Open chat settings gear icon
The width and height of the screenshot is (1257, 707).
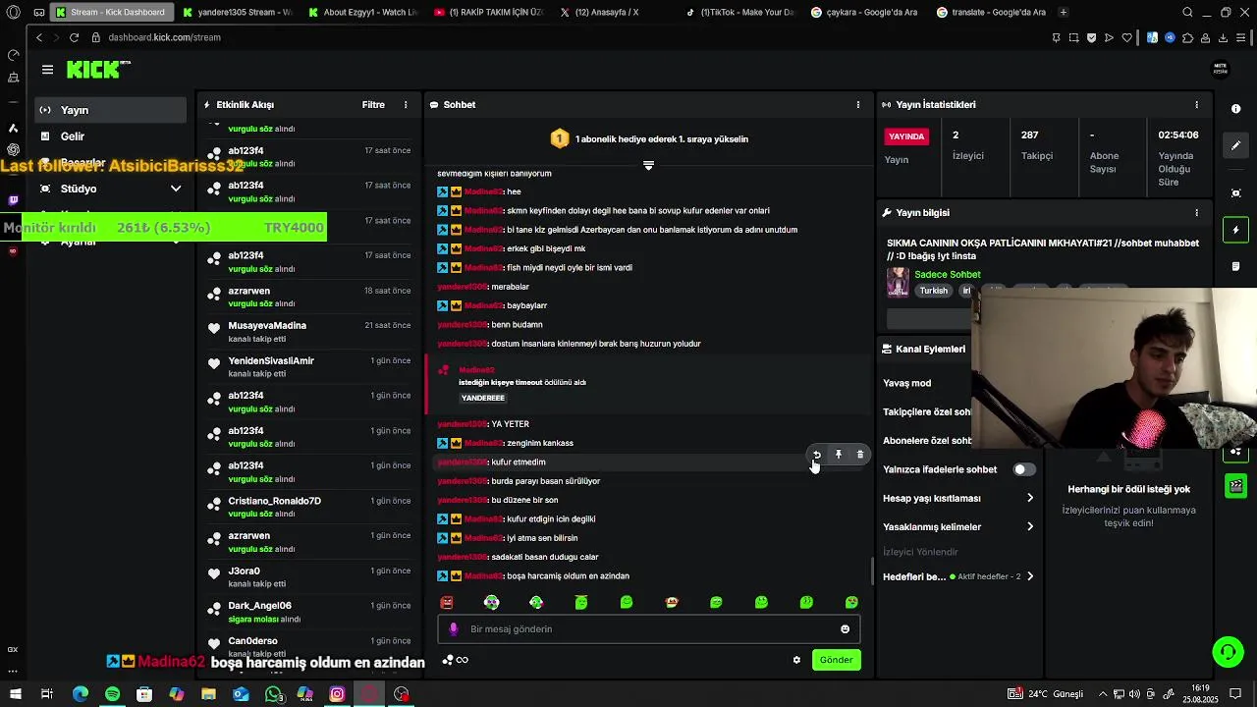click(x=796, y=660)
